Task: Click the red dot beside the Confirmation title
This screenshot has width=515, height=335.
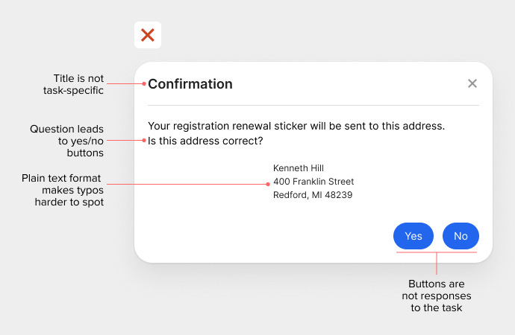Action: coord(143,84)
